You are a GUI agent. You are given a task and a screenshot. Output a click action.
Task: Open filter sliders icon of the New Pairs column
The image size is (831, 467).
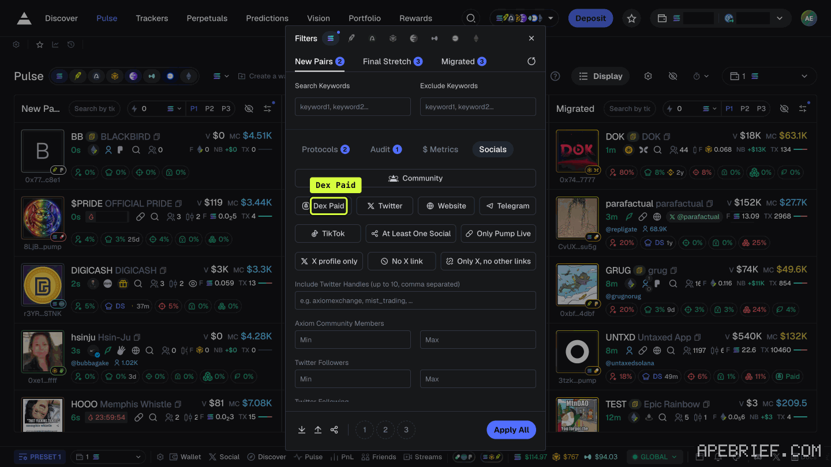(267, 108)
